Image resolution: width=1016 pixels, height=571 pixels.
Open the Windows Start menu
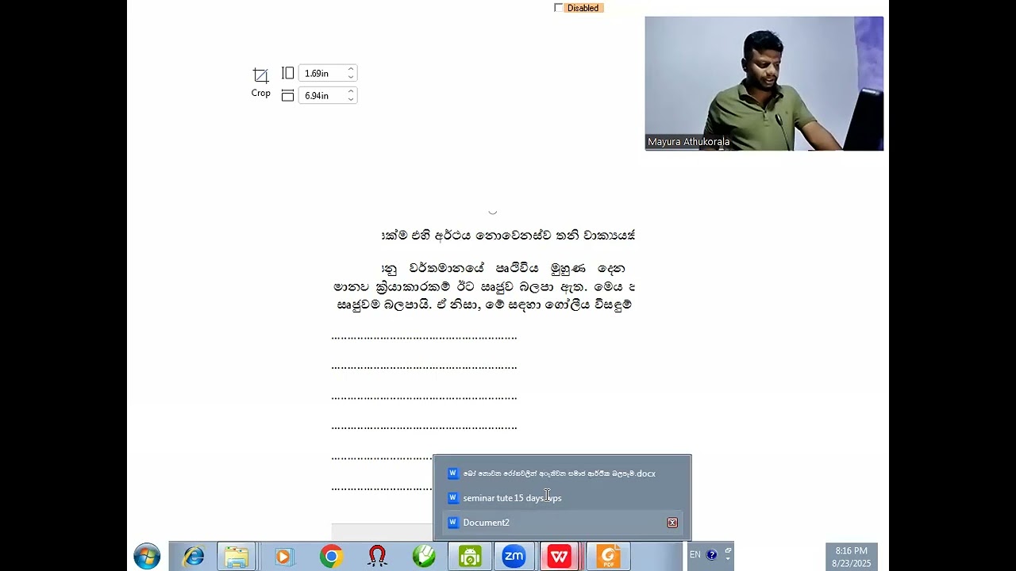(147, 557)
